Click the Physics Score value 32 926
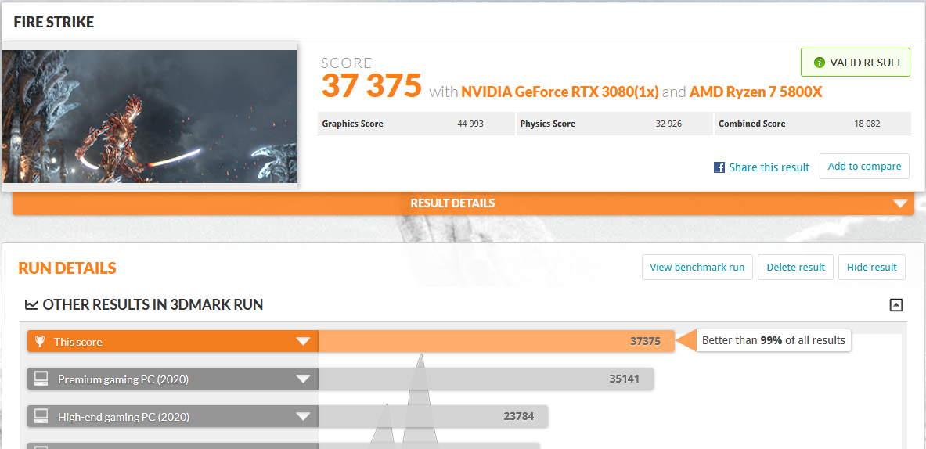This screenshot has width=926, height=449. click(x=668, y=124)
